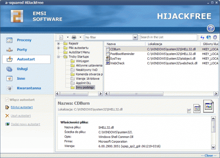Image resolution: width=220 pixels, height=158 pixels.
Task: Click the WebCheck entry icon
Action: point(107,63)
